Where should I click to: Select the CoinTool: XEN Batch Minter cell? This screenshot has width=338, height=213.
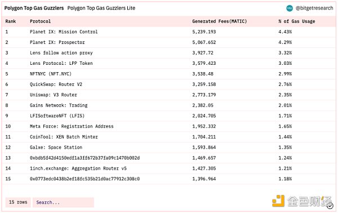pyautogui.click(x=64, y=137)
